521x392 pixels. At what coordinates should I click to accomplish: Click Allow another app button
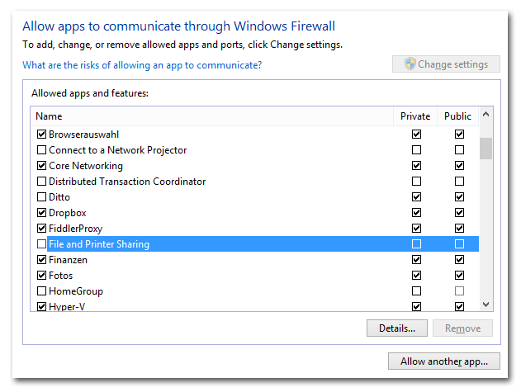[444, 361]
